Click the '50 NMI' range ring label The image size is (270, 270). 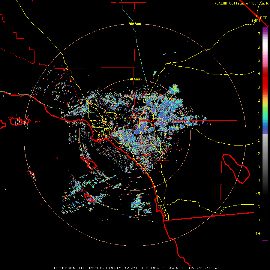(135, 79)
